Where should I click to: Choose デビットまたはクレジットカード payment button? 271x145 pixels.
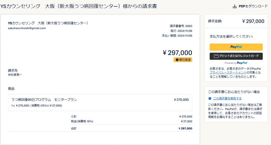tap(236, 56)
